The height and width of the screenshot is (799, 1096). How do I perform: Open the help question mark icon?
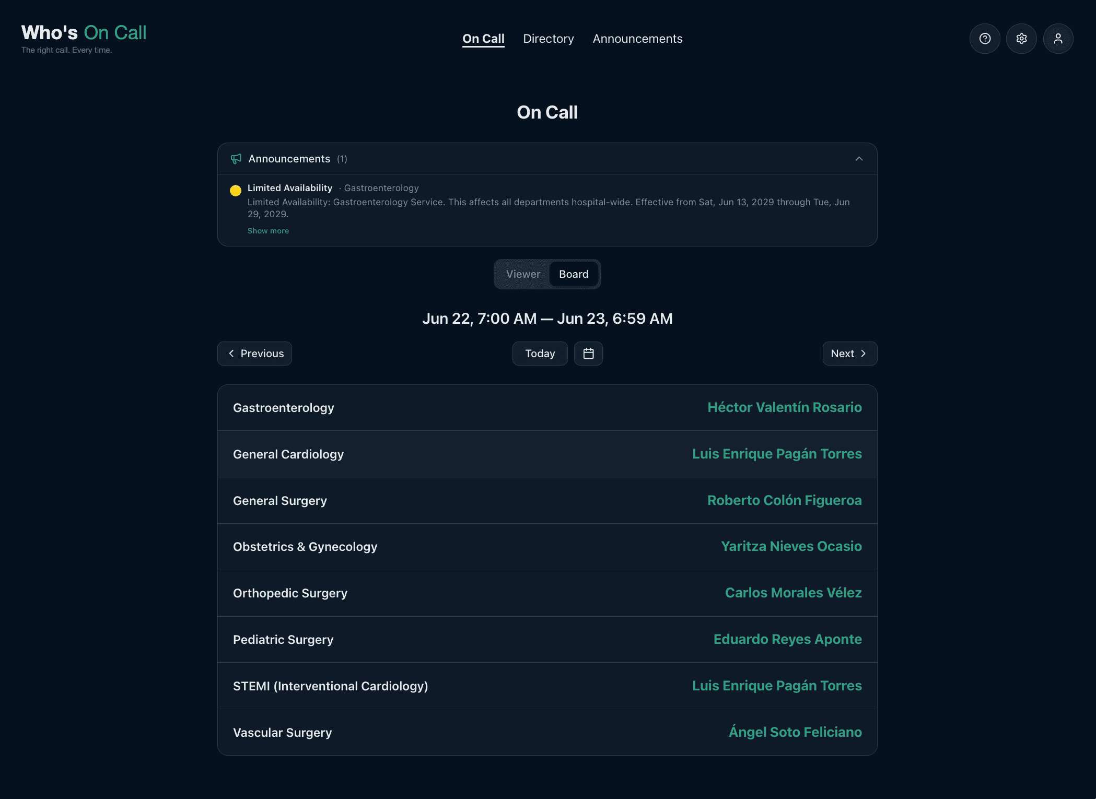click(x=985, y=39)
